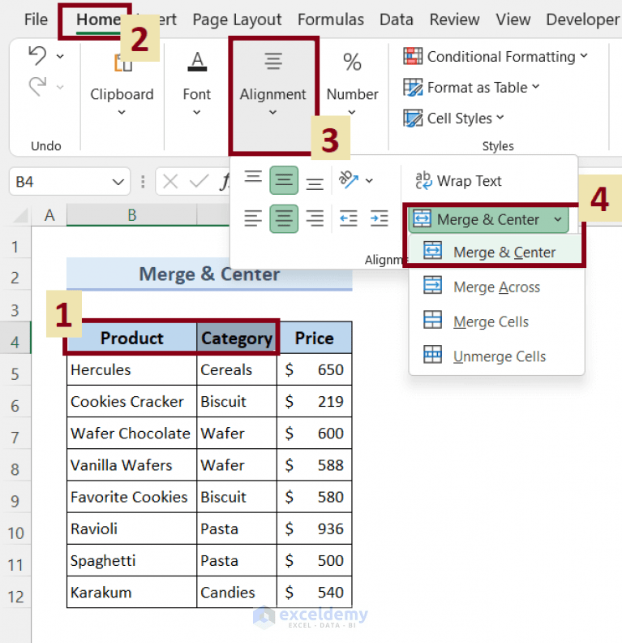Expand the Font group
This screenshot has height=643, width=622.
click(x=196, y=84)
